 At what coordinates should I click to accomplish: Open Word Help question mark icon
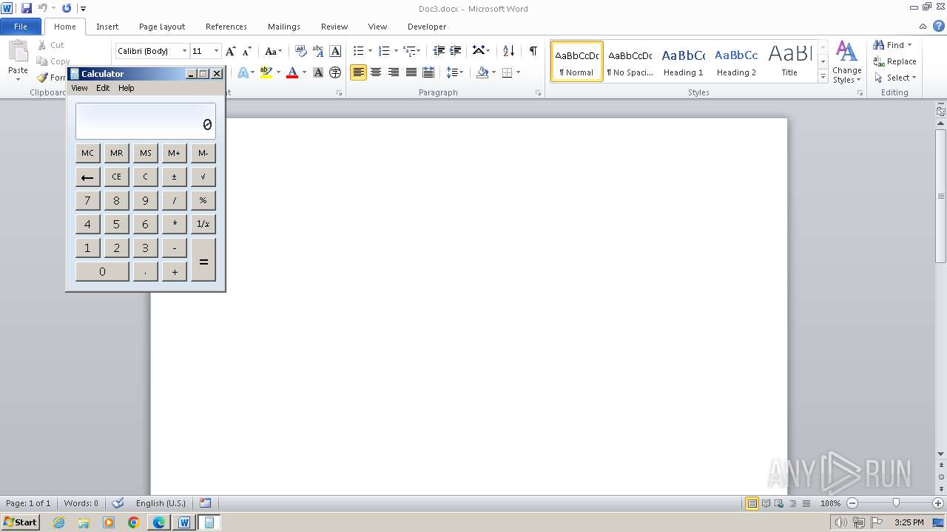939,26
